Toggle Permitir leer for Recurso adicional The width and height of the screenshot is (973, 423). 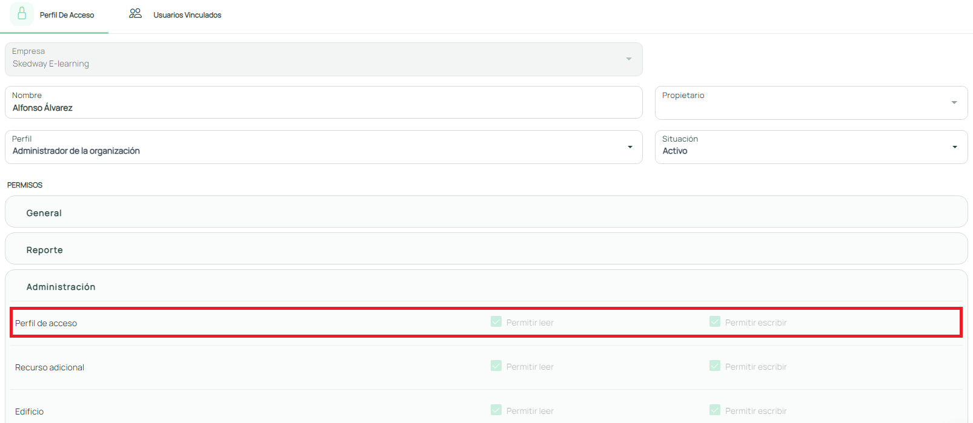click(x=496, y=366)
